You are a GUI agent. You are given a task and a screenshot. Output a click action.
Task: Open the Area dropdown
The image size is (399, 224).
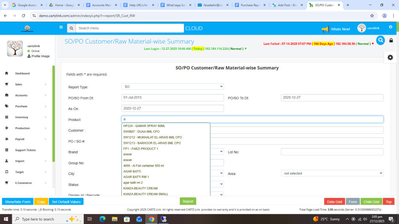(332, 173)
